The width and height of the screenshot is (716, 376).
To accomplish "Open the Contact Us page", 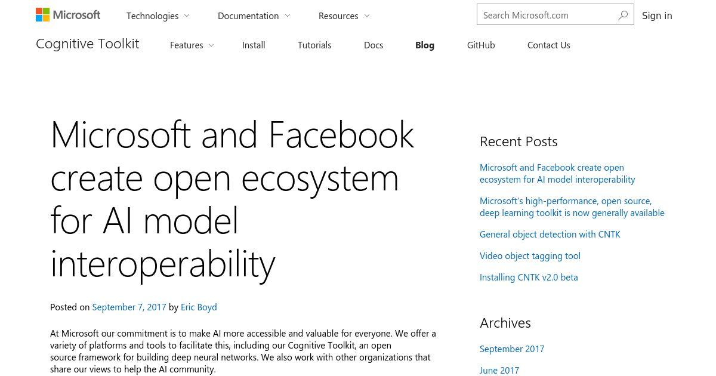I will tap(549, 45).
